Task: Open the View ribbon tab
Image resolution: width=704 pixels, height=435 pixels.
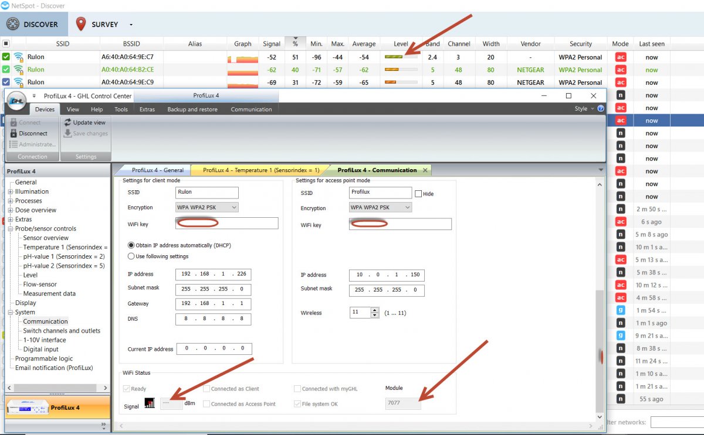Action: click(73, 109)
